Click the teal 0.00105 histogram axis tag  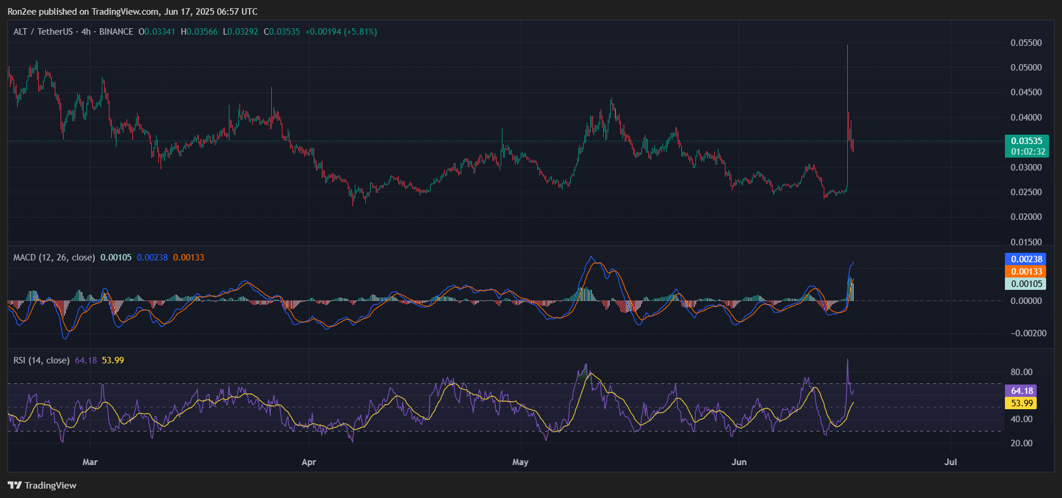[1026, 284]
